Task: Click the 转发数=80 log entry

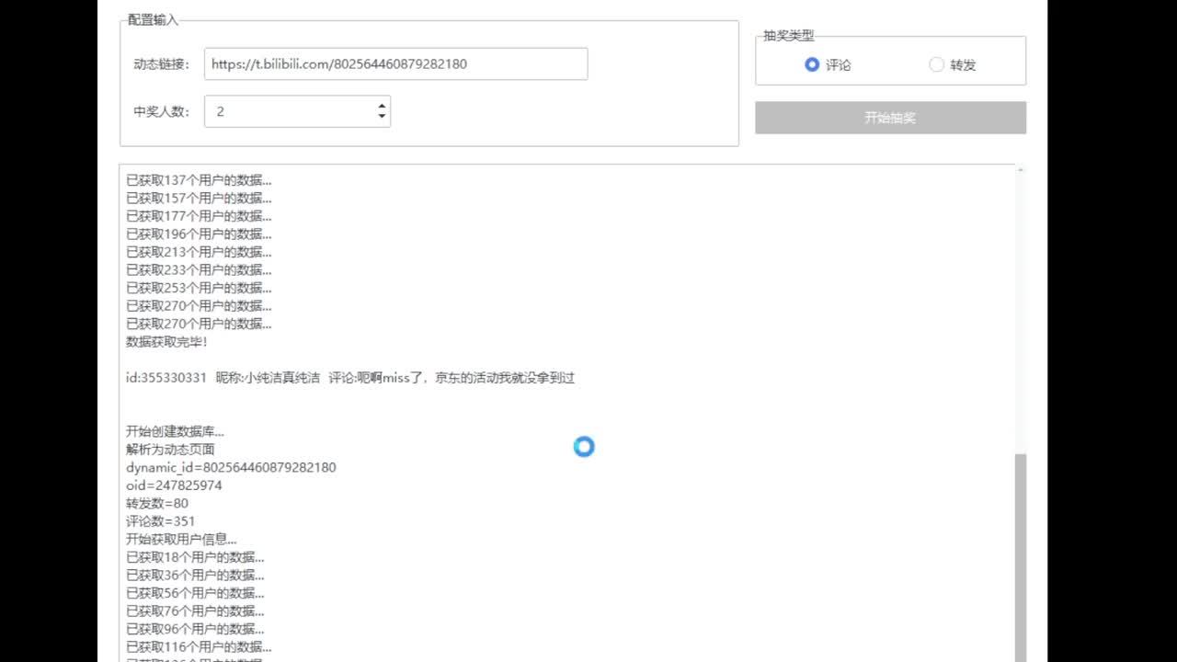Action: click(157, 503)
